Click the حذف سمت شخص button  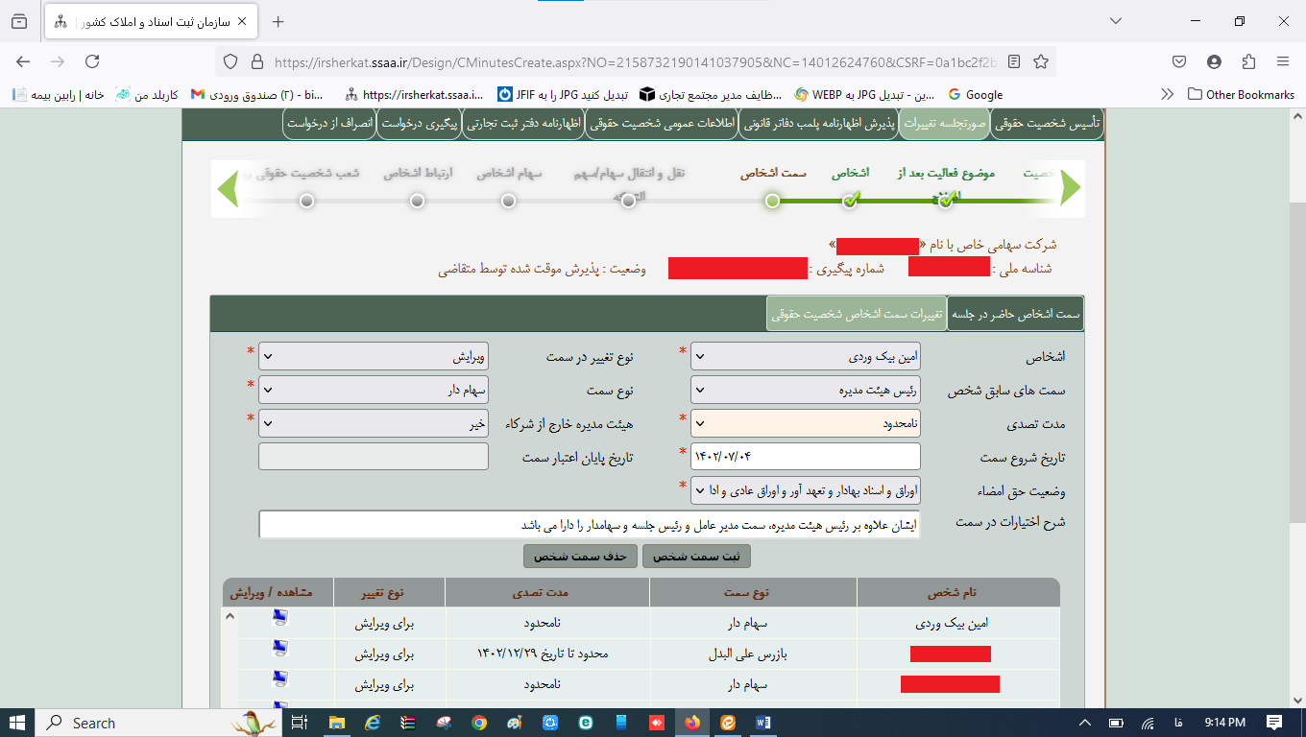pos(580,557)
